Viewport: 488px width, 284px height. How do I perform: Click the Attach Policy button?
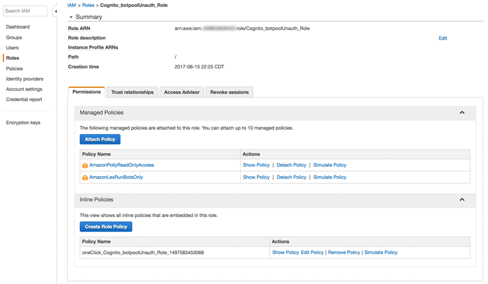pyautogui.click(x=100, y=140)
